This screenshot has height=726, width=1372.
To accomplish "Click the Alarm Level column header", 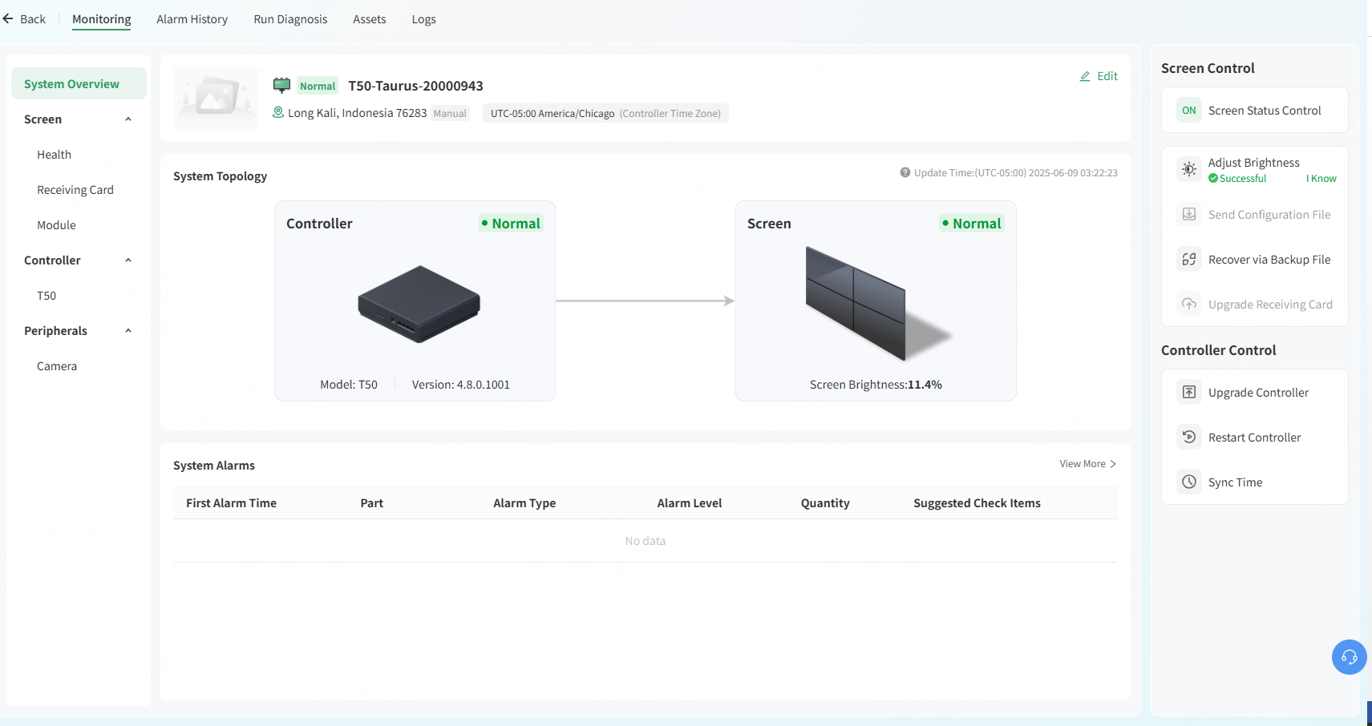I will point(690,503).
